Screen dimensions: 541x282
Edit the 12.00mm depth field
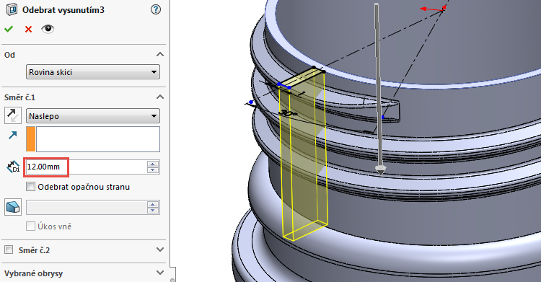(x=87, y=167)
